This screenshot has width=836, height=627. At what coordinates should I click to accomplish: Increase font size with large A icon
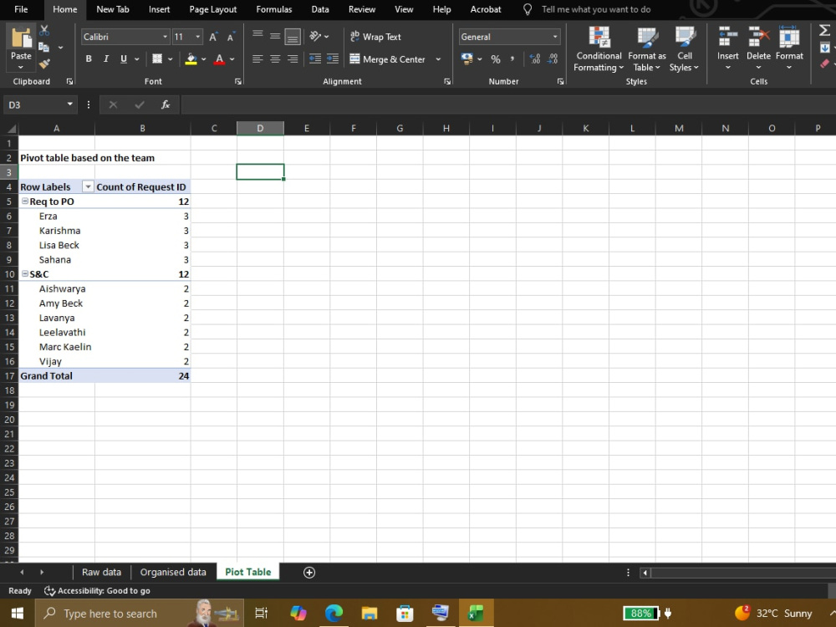[212, 37]
